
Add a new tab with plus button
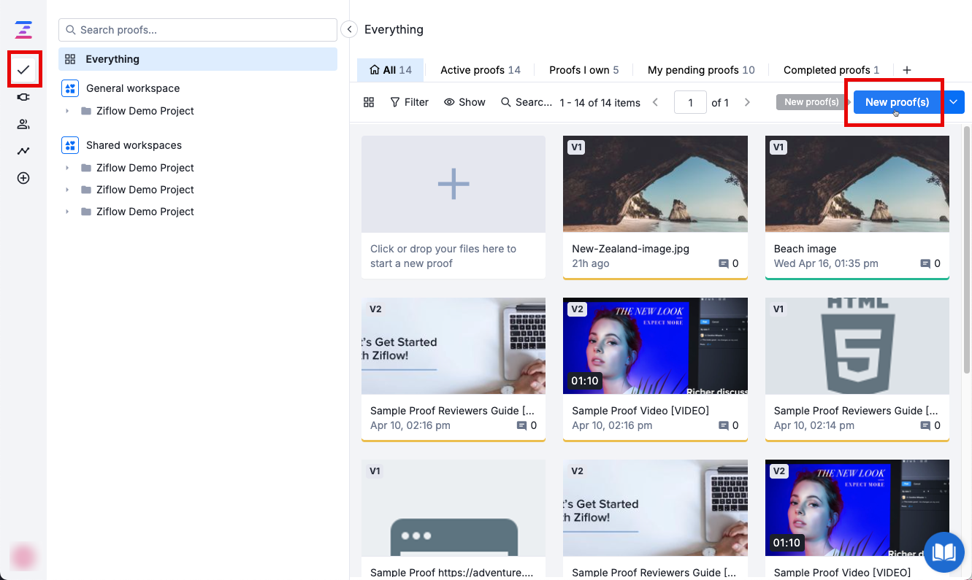(x=907, y=70)
